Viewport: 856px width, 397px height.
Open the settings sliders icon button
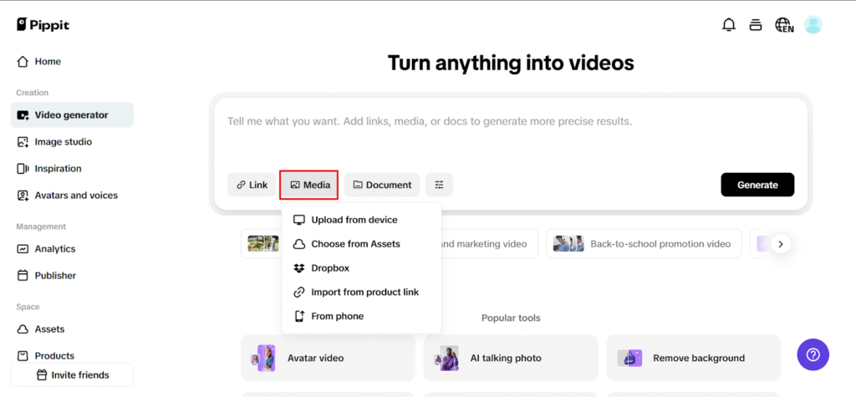439,185
